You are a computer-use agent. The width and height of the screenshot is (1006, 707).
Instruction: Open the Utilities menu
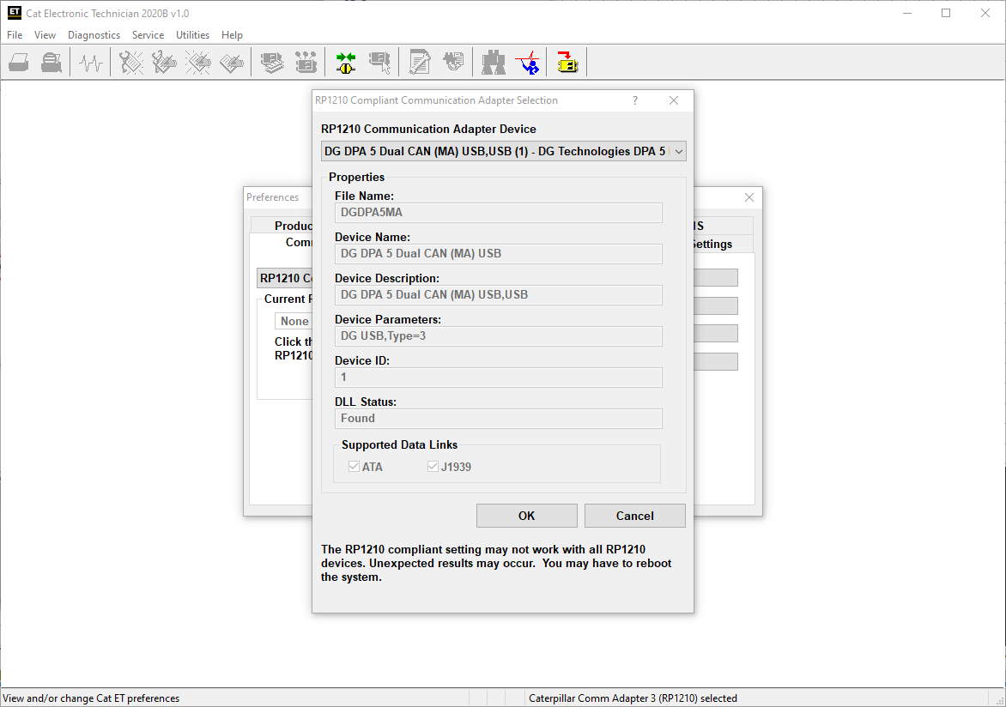tap(192, 35)
